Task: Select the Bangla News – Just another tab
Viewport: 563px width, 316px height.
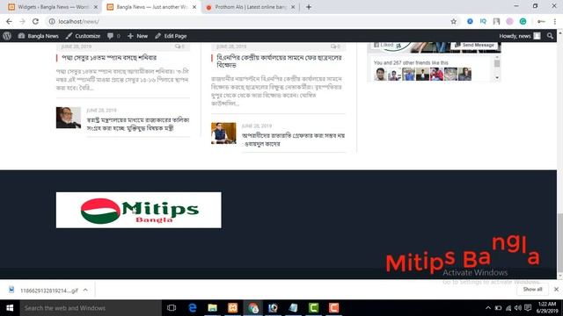Action: pos(147,7)
